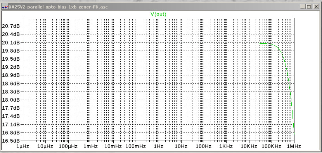Image resolution: width=322 pixels, height=153 pixels.
Task: Click the 100mHz frequency label
Action: tap(136, 146)
